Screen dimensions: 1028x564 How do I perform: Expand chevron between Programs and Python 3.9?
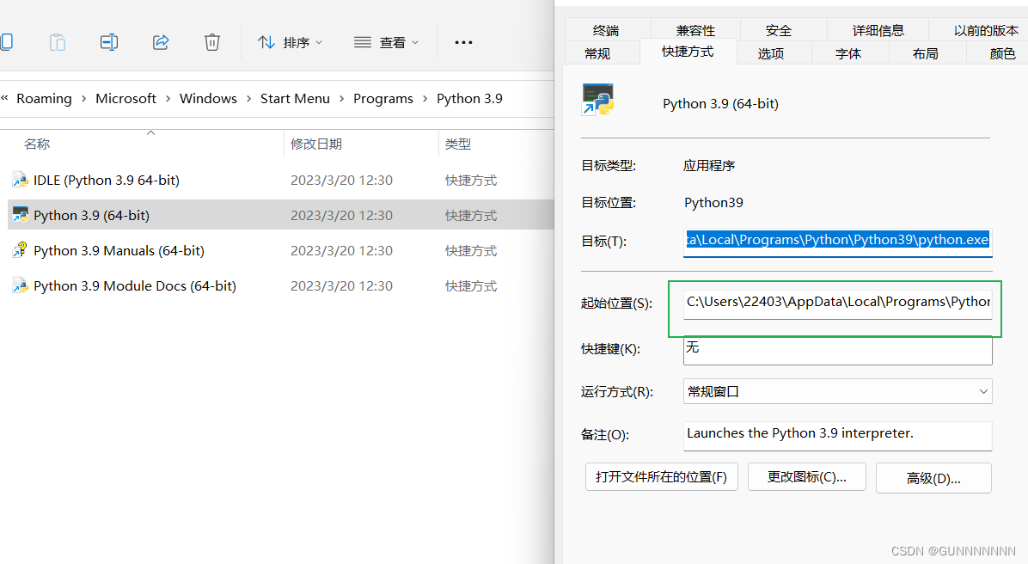(425, 98)
